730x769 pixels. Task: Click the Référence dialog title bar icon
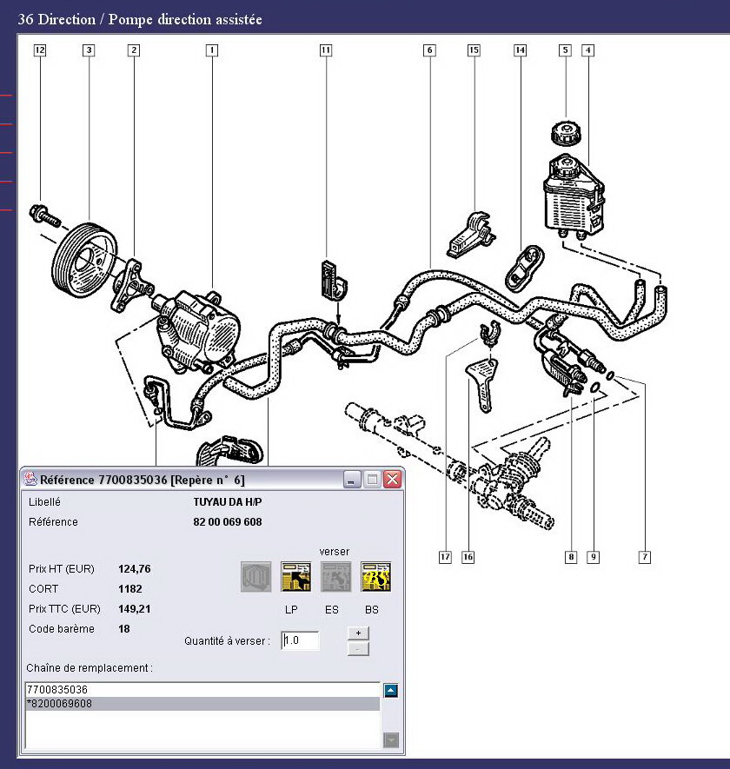[x=30, y=479]
